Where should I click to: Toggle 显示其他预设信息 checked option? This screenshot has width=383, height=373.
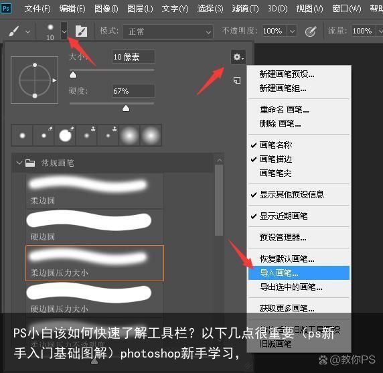click(299, 195)
